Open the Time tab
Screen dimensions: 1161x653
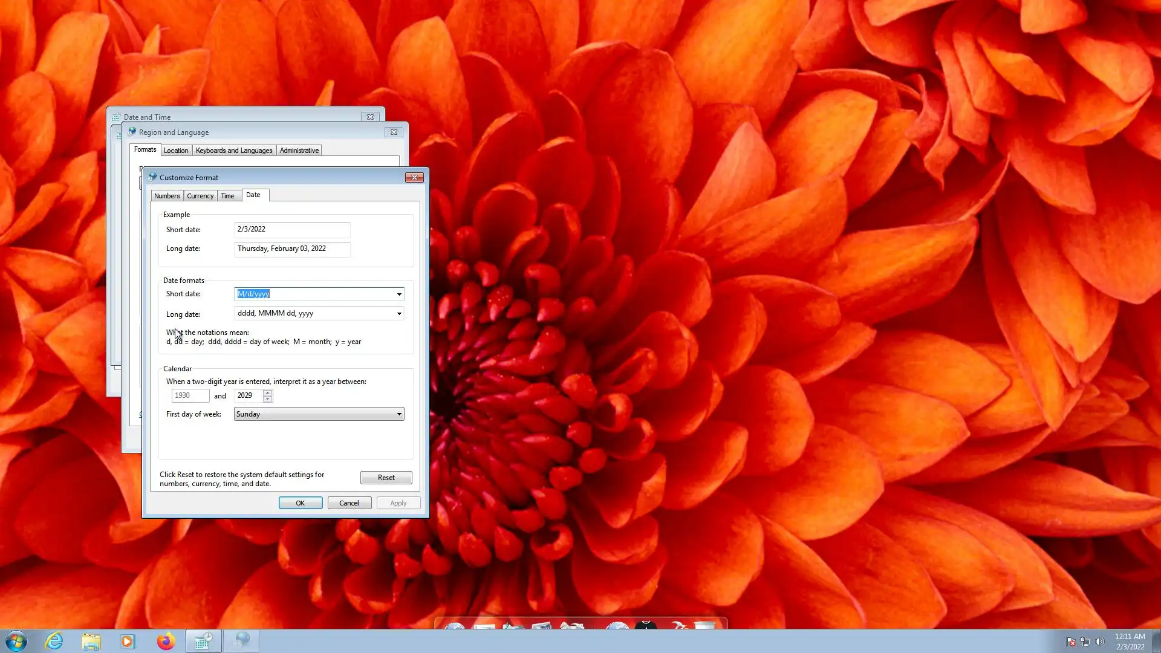tap(227, 196)
